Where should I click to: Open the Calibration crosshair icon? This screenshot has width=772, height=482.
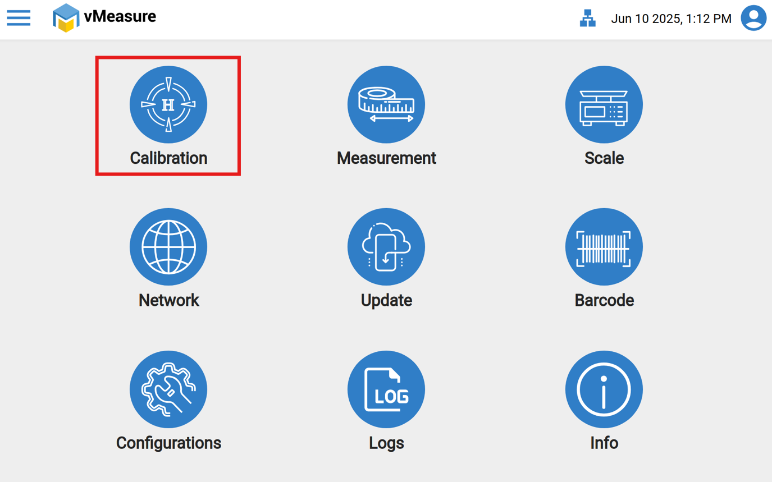click(168, 104)
